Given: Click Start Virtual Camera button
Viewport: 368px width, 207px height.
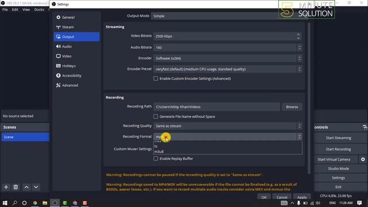Looking at the screenshot, I should [333, 159].
